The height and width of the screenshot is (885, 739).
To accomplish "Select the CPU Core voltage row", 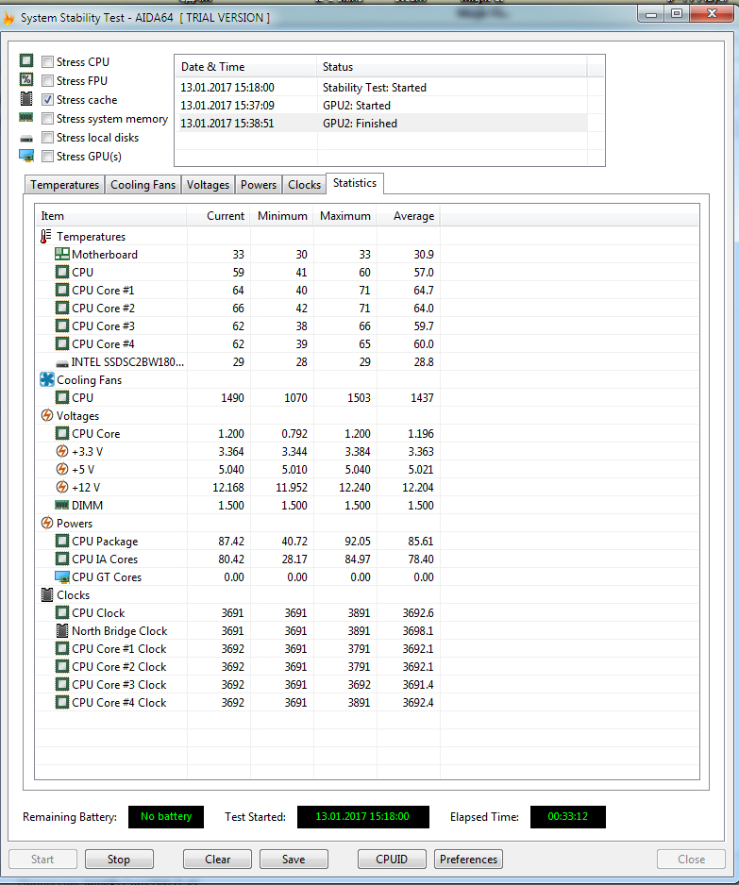I will [x=367, y=433].
